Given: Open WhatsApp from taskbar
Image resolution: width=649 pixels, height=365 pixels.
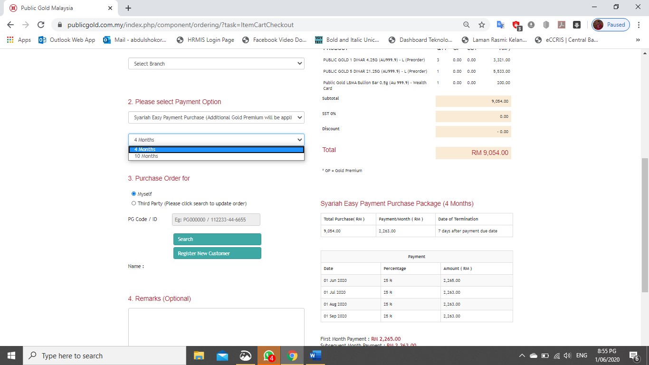Looking at the screenshot, I should tap(269, 355).
